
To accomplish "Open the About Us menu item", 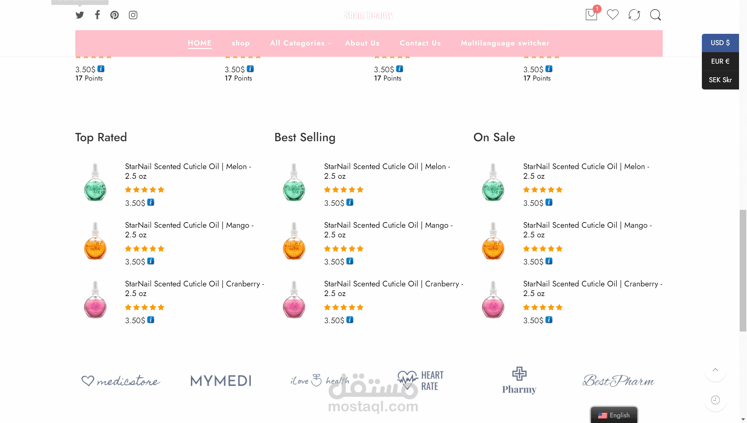I will pos(362,43).
